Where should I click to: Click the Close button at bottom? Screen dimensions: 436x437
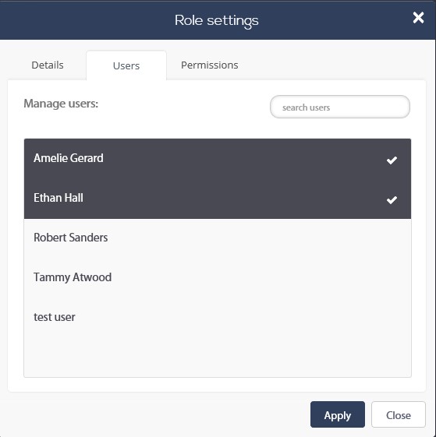click(x=399, y=414)
